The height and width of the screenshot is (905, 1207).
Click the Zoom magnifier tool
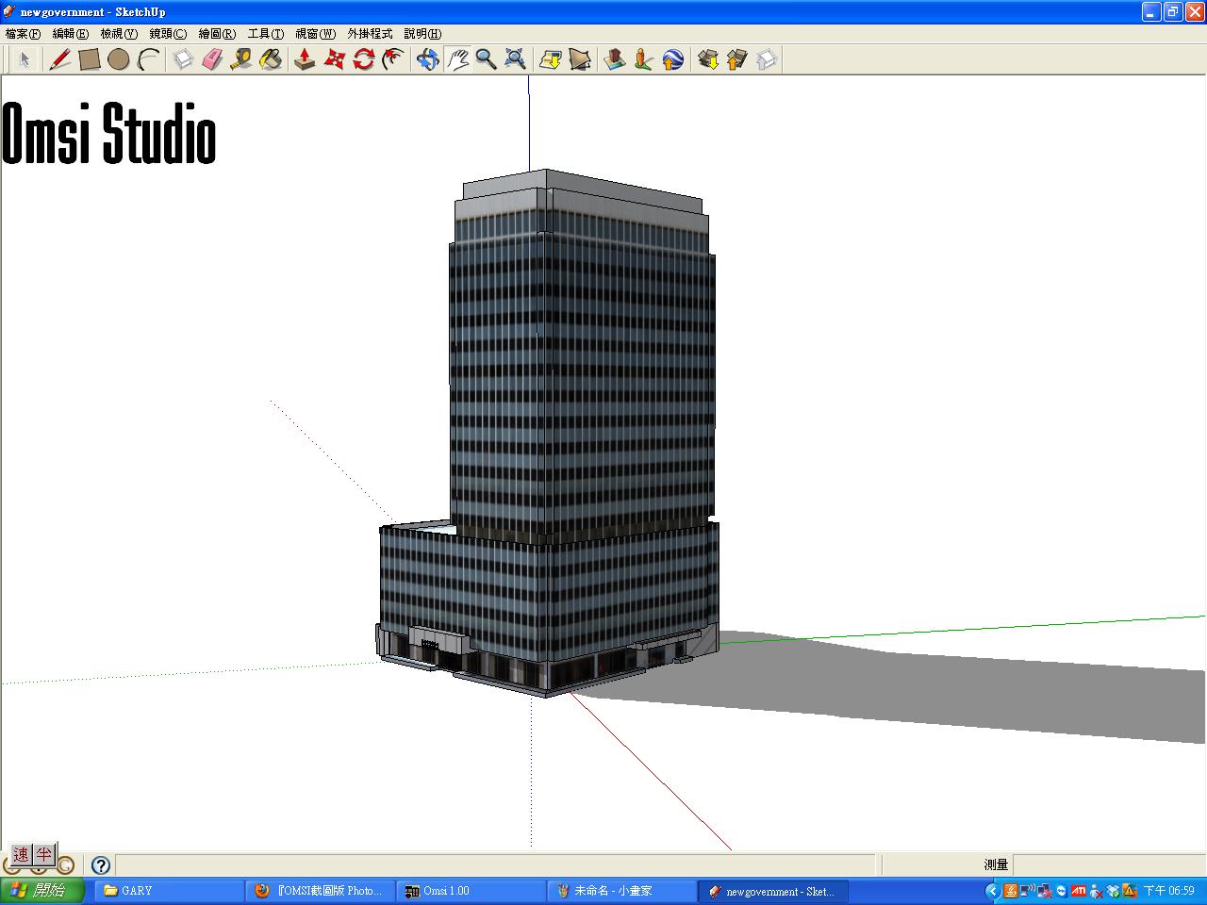click(486, 59)
